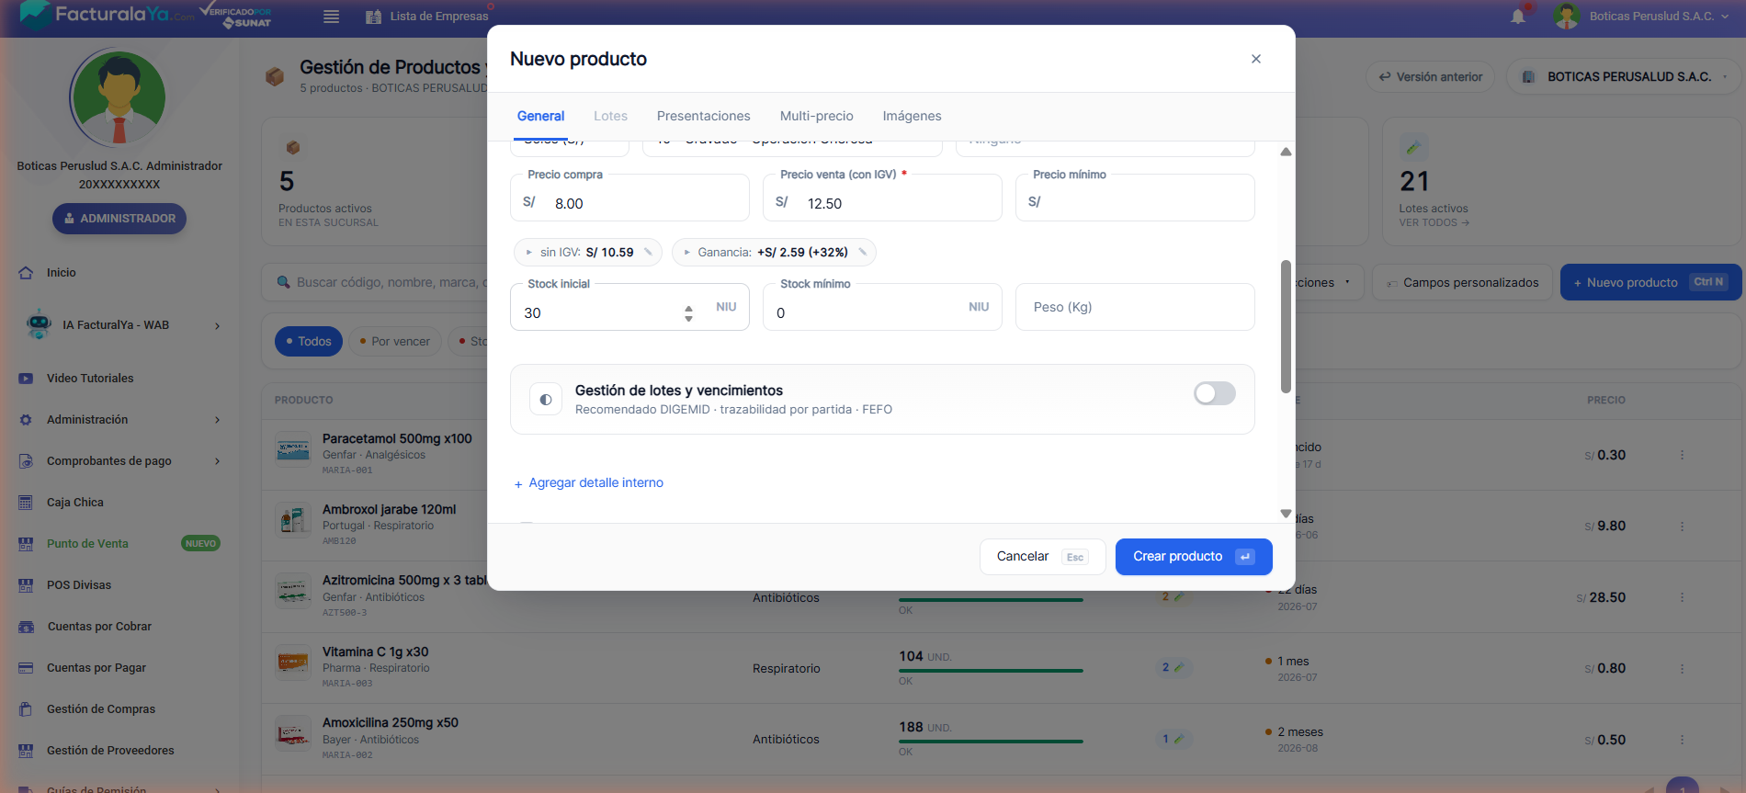Select the Todos filter chip
The height and width of the screenshot is (793, 1746).
point(309,342)
